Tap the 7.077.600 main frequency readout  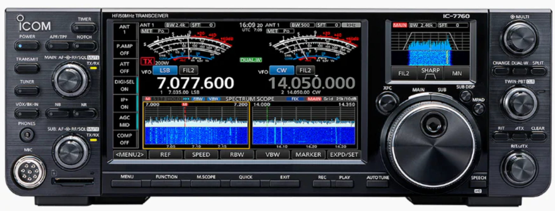tap(196, 83)
